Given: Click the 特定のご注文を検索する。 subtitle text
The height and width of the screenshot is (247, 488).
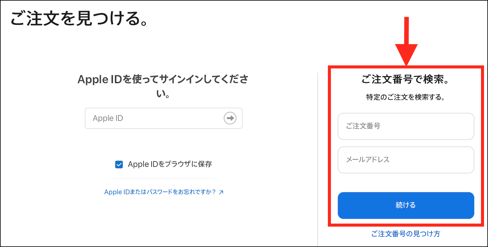Looking at the screenshot, I should [406, 97].
